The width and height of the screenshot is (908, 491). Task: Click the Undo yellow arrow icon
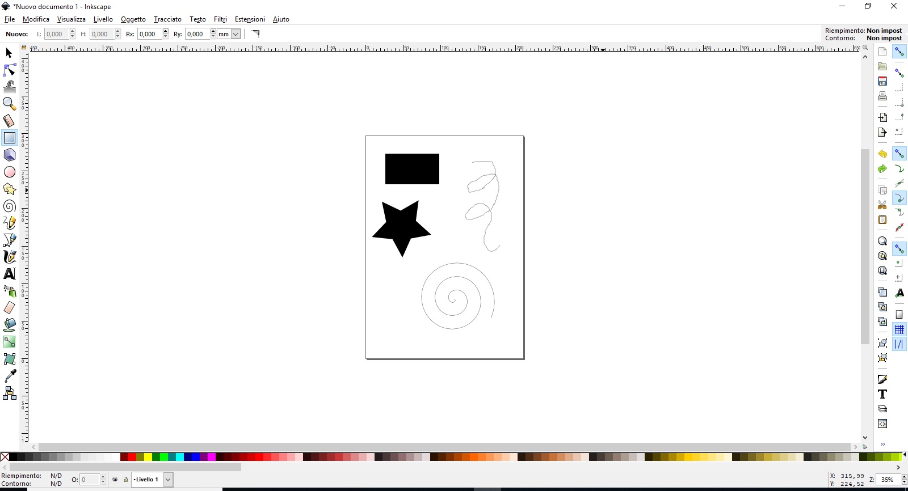coord(882,154)
